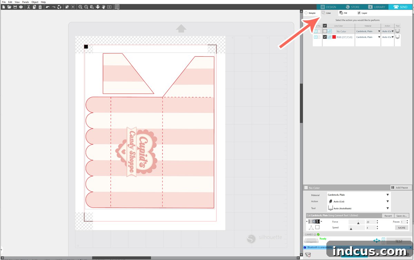414x260 pixels.
Task: Click the weed lines icon in RGB row
Action: [x=329, y=37]
